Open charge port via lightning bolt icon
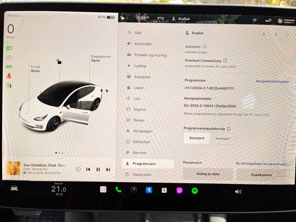296x222 pixels. click(107, 91)
